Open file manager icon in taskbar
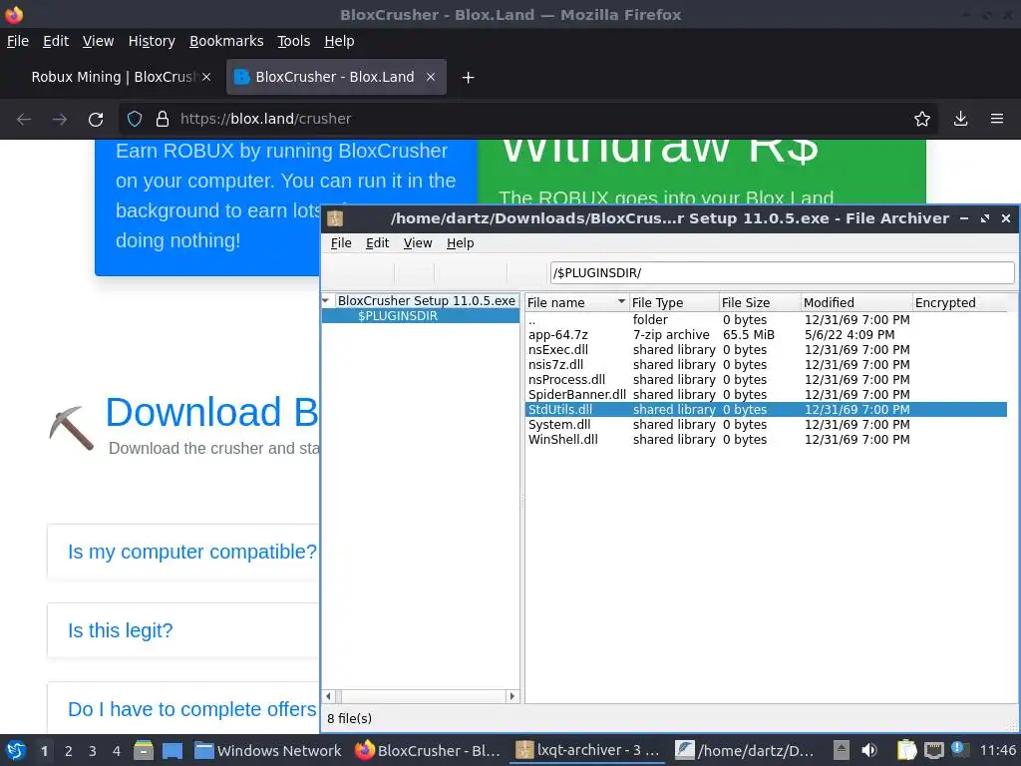Viewport: 1021px width, 766px height. tap(144, 750)
